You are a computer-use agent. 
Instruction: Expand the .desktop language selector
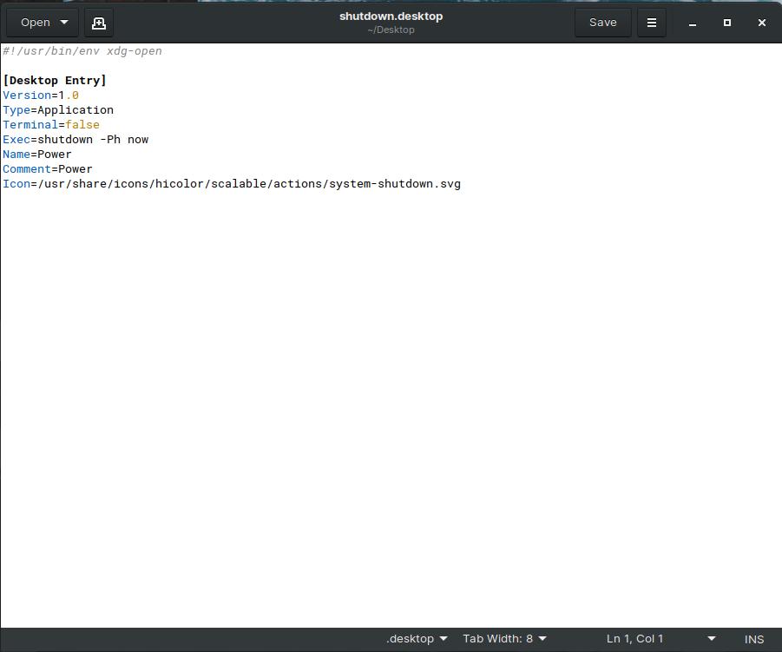[x=417, y=639]
